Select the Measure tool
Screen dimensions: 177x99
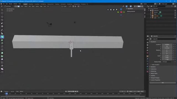(x=2, y=33)
